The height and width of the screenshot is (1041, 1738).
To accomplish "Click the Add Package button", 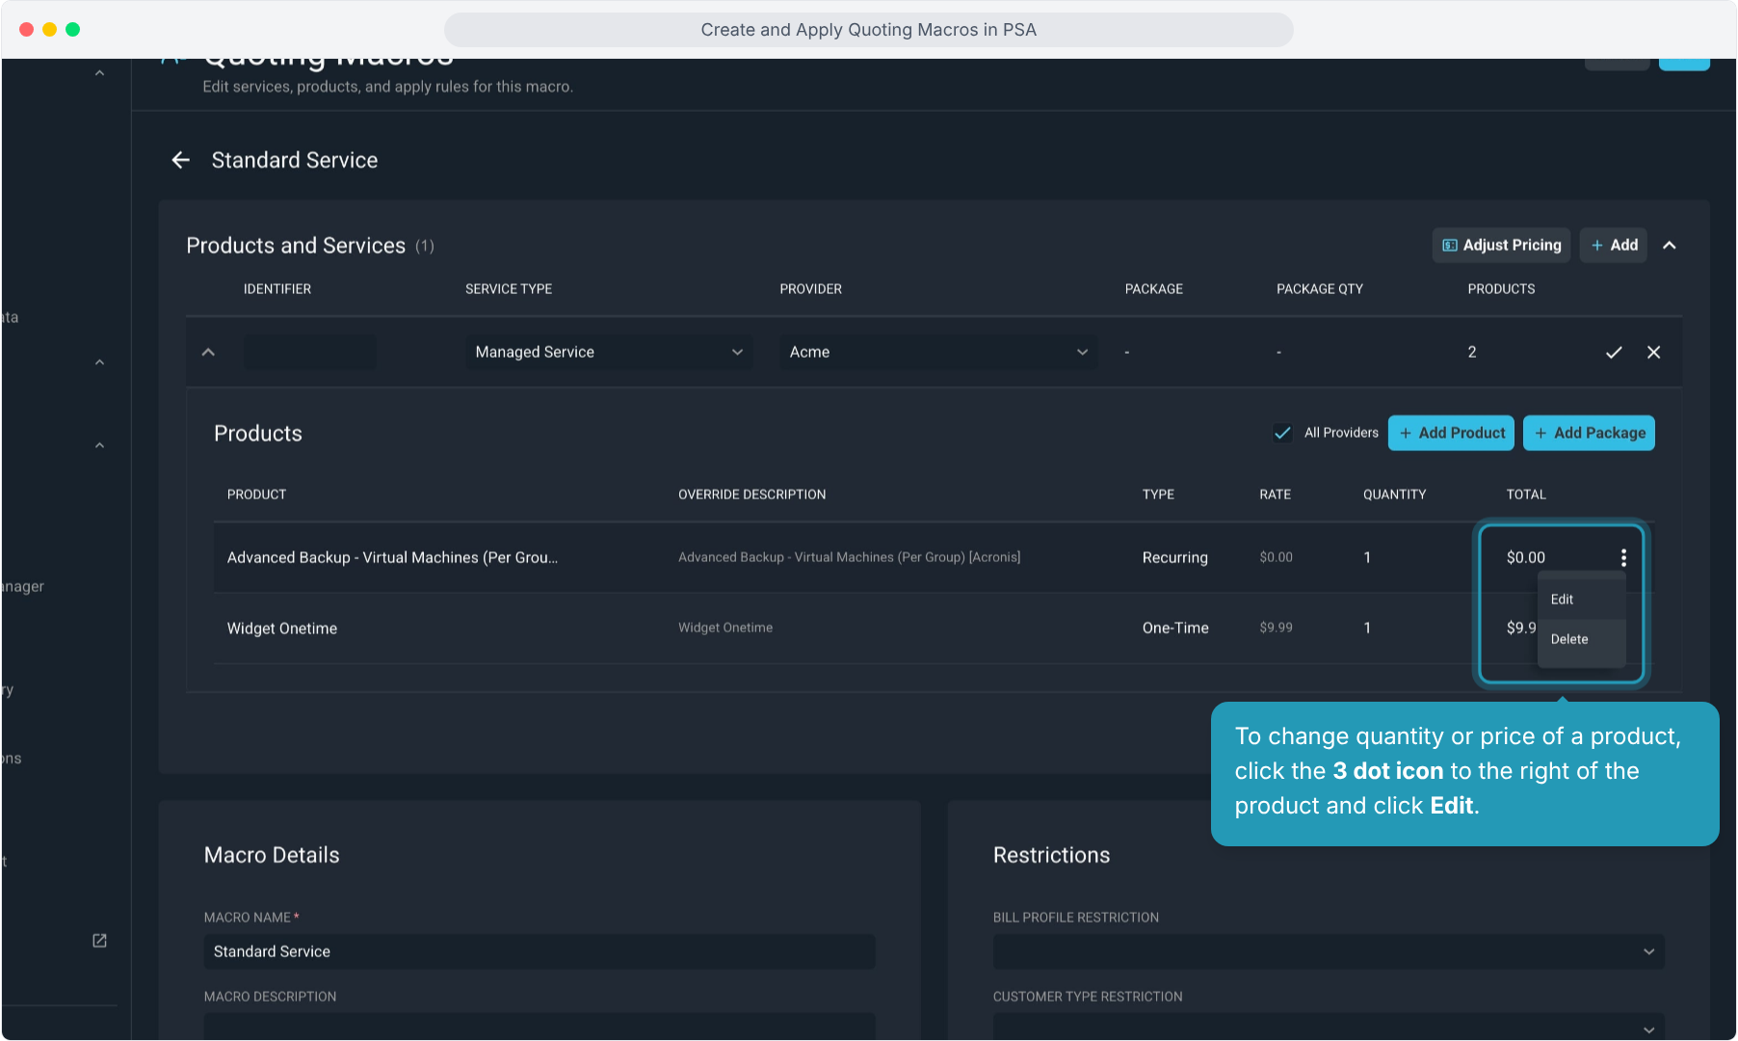I will point(1589,433).
